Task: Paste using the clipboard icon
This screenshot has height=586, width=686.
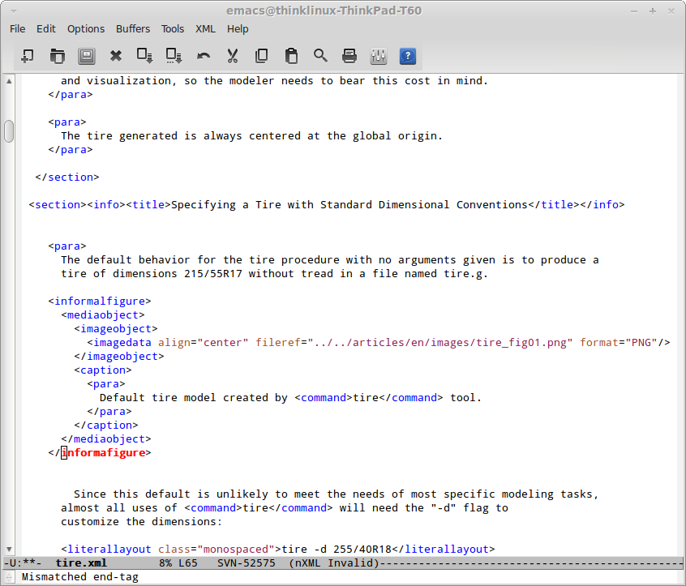Action: [291, 56]
